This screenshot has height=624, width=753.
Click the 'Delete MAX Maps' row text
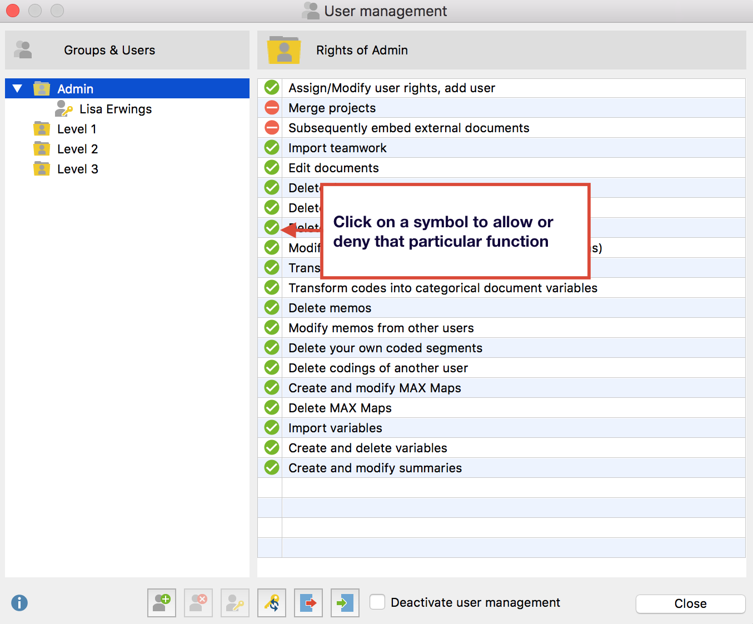click(340, 408)
